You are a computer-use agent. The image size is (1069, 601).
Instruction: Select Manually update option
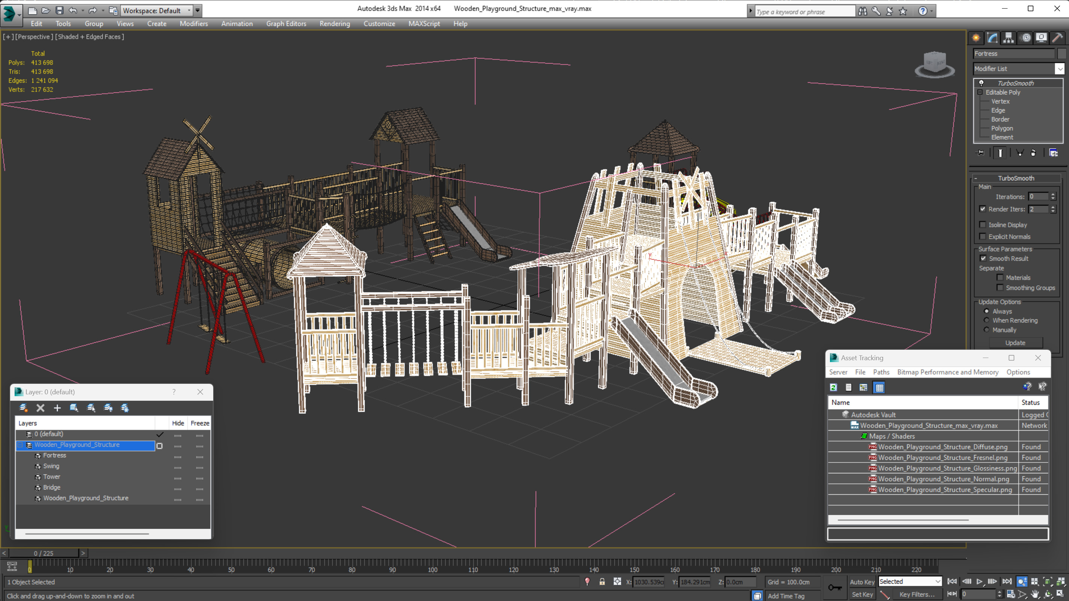pos(987,330)
